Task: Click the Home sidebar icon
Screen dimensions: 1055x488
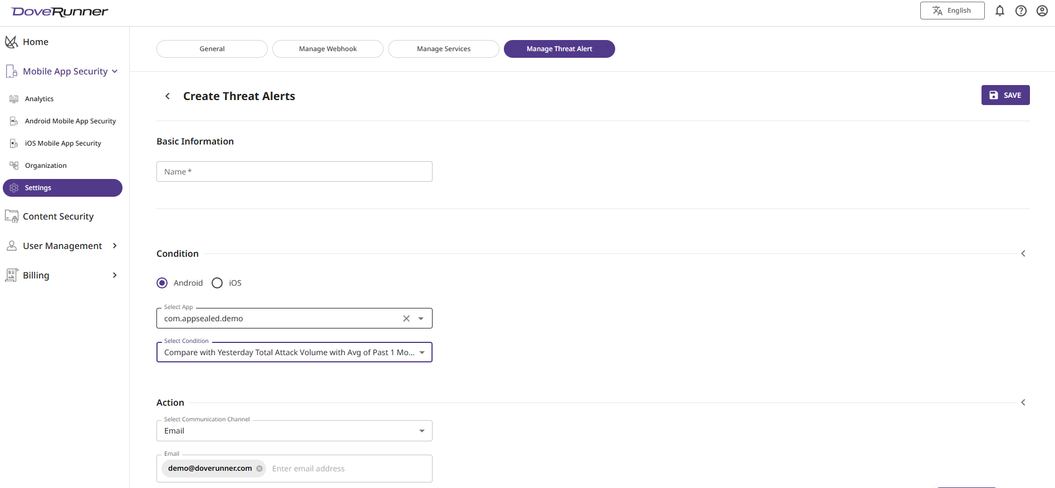Action: point(11,42)
